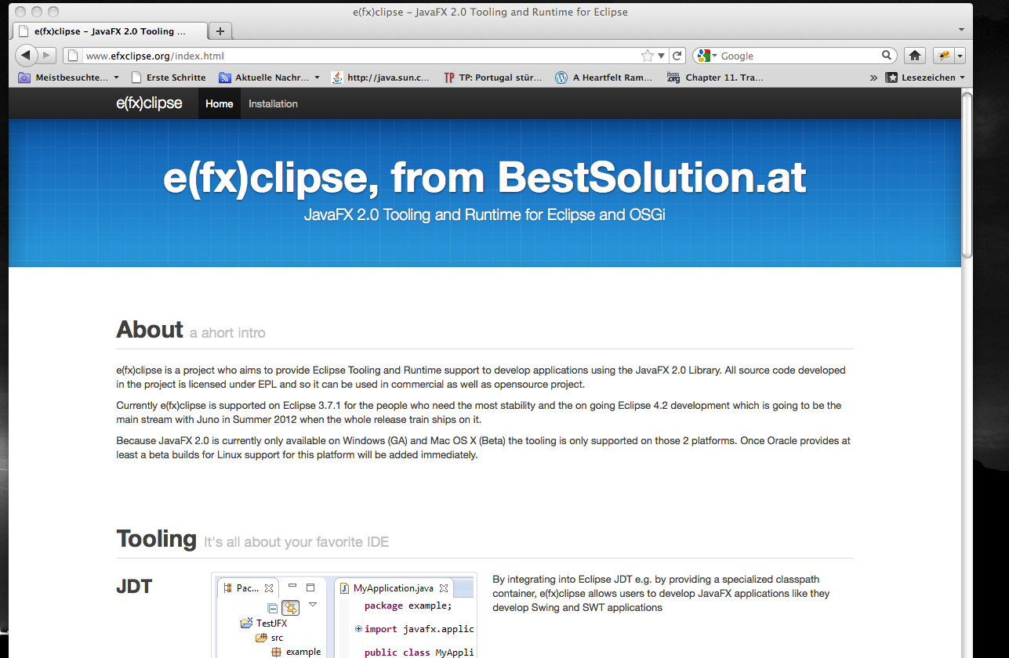Click the URL address field

353,56
